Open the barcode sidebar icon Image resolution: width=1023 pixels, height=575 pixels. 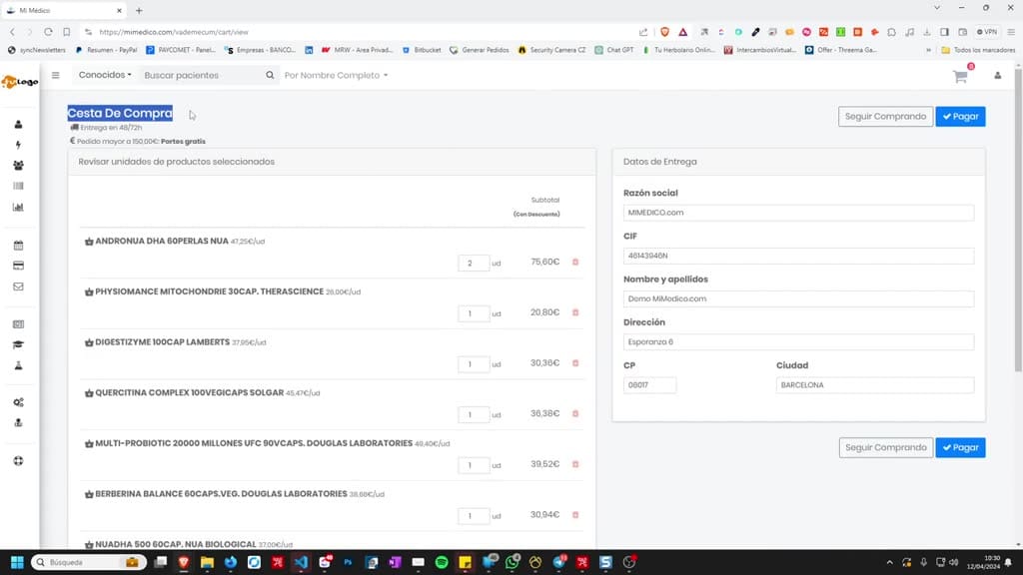[x=18, y=186]
